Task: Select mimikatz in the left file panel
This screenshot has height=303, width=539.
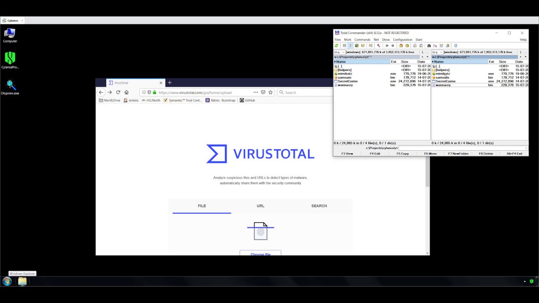Action: (x=344, y=74)
